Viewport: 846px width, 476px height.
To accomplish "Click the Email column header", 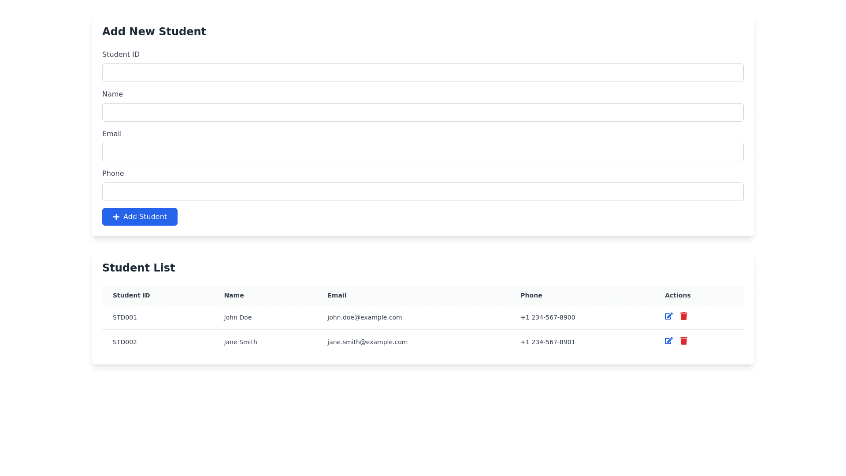I will coord(337,295).
